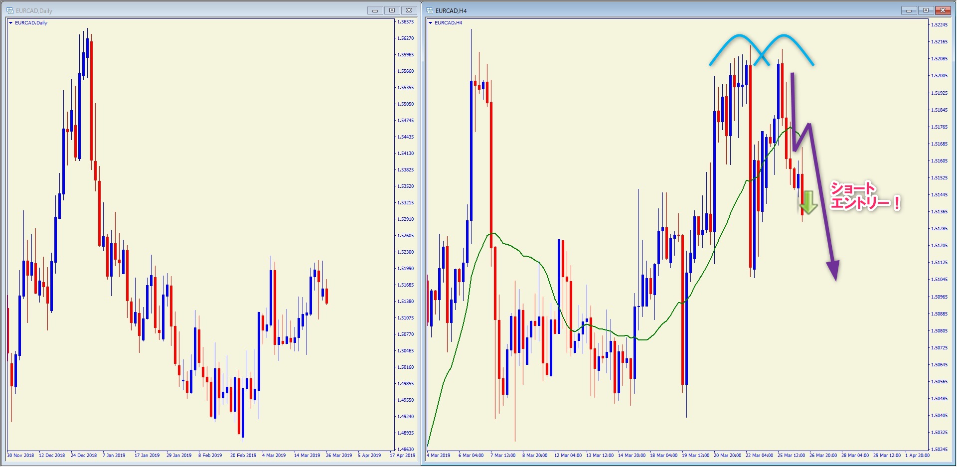Expand the triangle beside EURCAD,Daily chart label

[11, 23]
